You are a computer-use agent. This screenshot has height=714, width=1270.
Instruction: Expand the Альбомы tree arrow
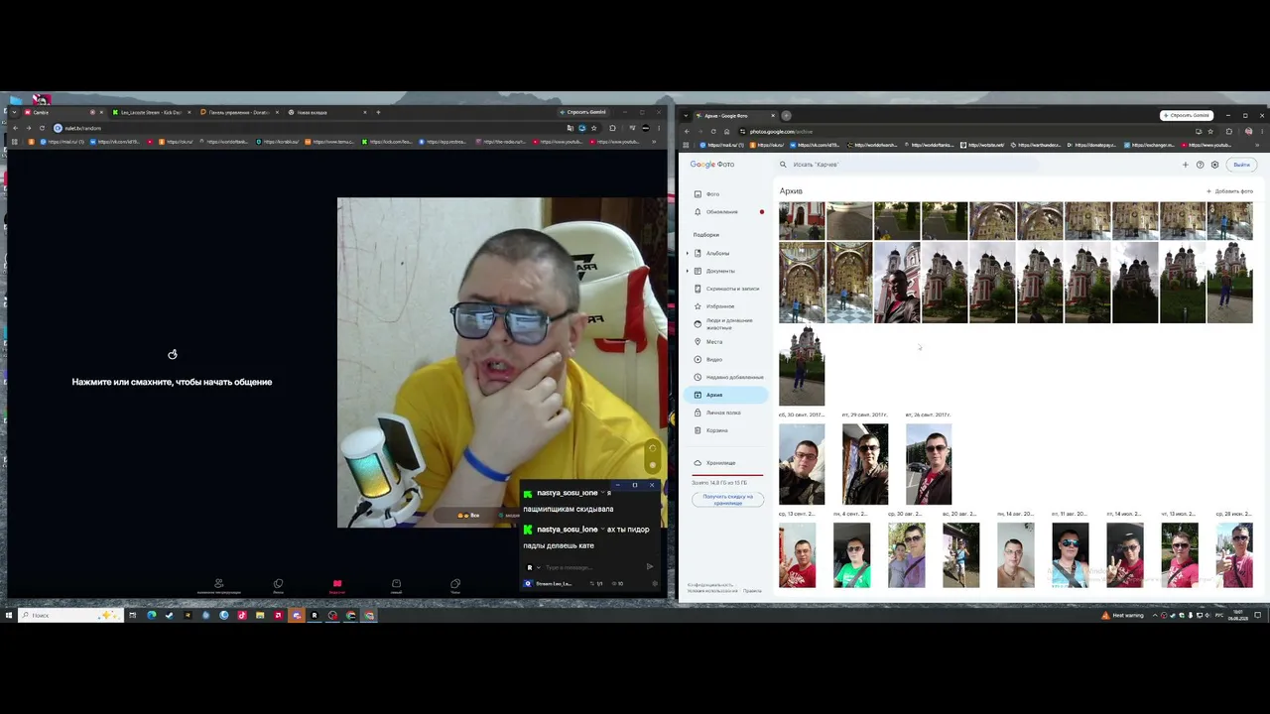pyautogui.click(x=688, y=254)
